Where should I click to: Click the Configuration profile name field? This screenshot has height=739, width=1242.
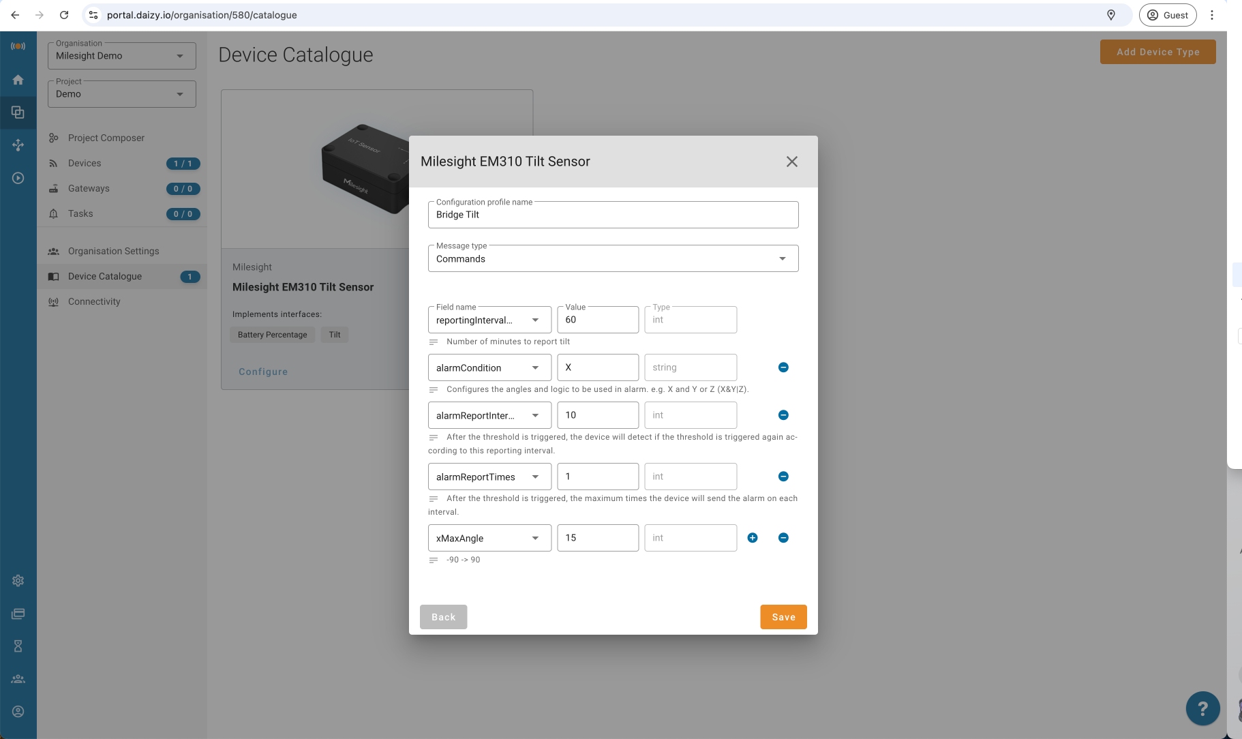[x=613, y=215]
